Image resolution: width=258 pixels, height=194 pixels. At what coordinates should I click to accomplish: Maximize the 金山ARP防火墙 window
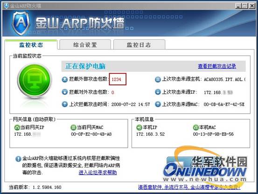245,6
